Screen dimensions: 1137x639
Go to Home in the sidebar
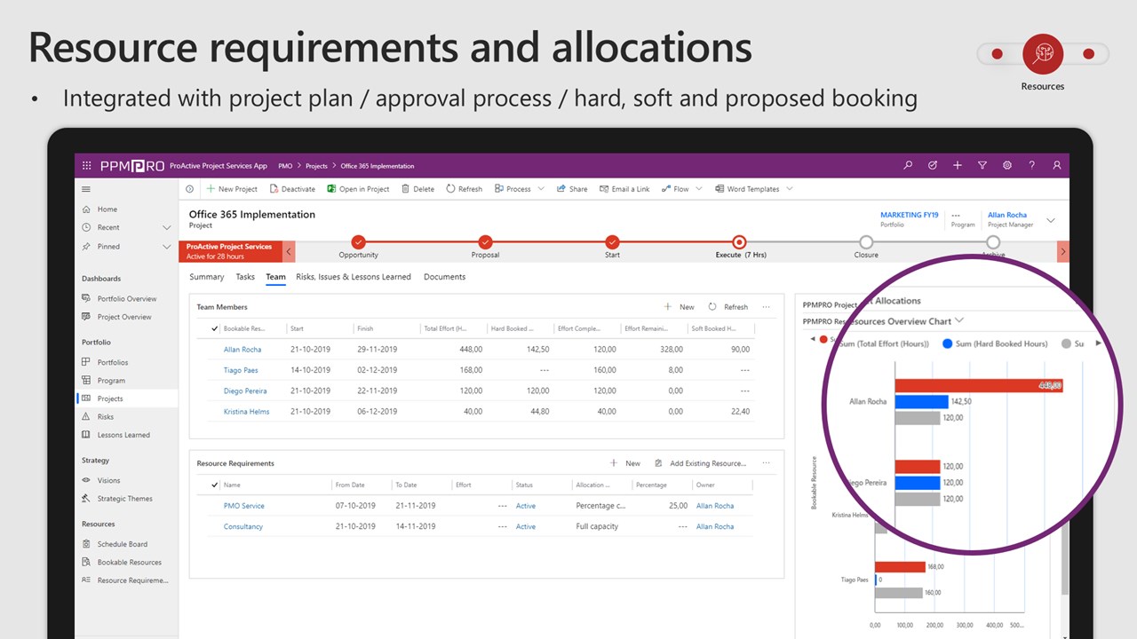pyautogui.click(x=107, y=209)
